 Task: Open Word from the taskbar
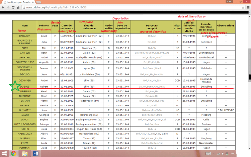[36, 154]
